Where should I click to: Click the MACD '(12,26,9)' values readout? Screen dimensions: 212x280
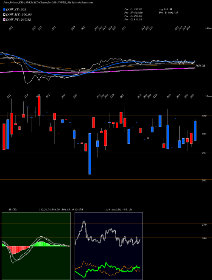[x=58, y=210]
